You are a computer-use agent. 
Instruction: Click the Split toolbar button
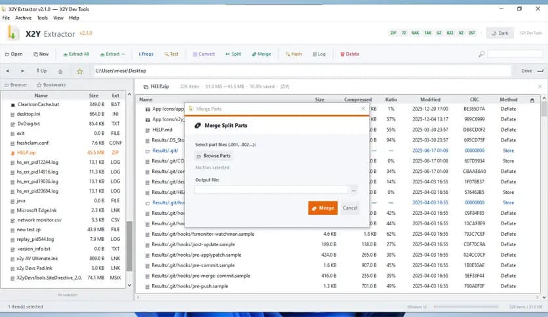233,54
